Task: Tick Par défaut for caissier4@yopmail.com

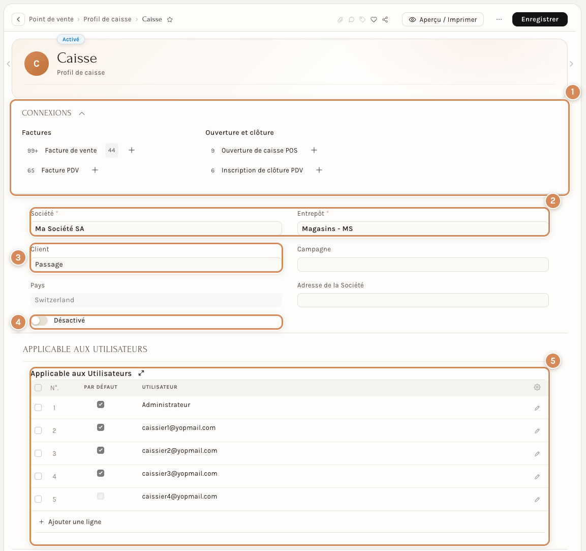Action: pos(101,497)
